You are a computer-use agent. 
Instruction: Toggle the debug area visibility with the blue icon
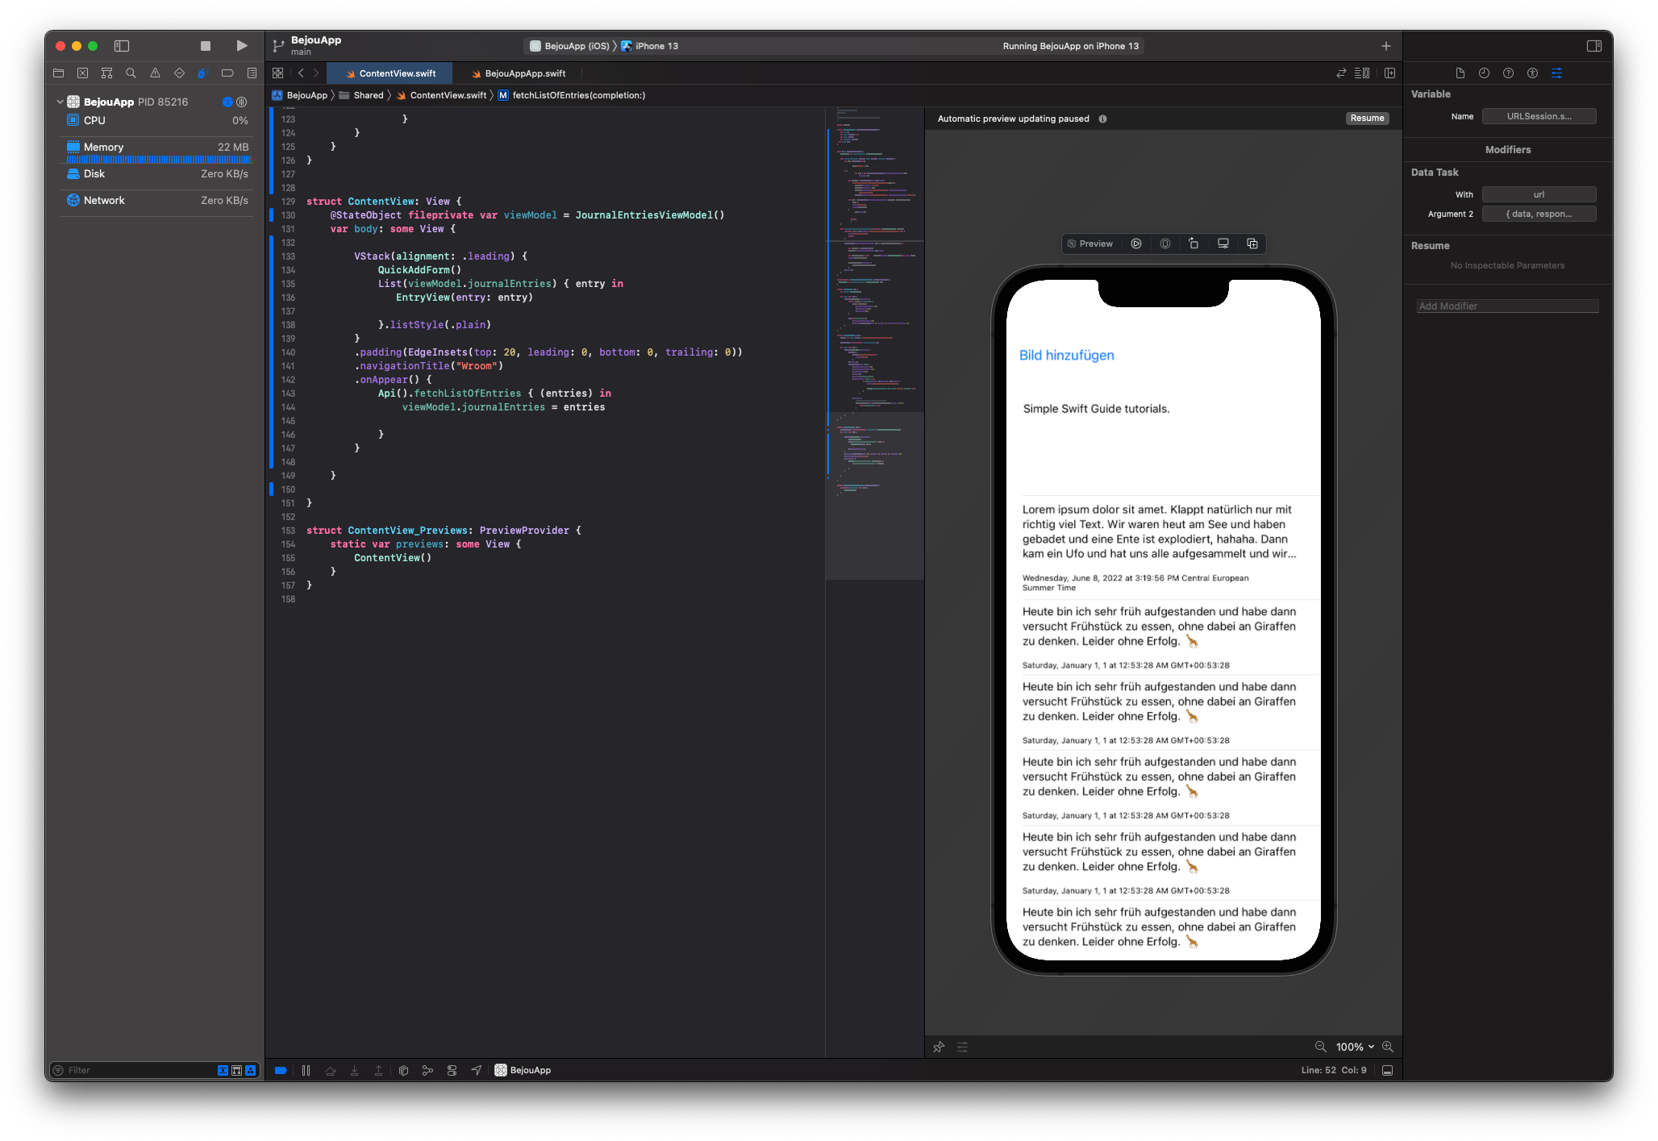click(280, 1070)
